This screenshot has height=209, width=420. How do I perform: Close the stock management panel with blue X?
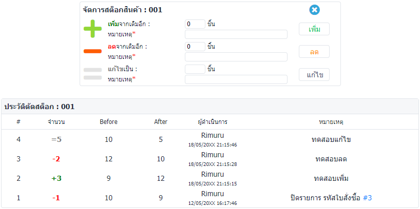click(x=314, y=10)
